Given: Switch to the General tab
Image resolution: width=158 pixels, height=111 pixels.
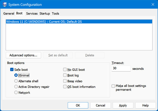Looking at the screenshot, I should pos(9,13).
